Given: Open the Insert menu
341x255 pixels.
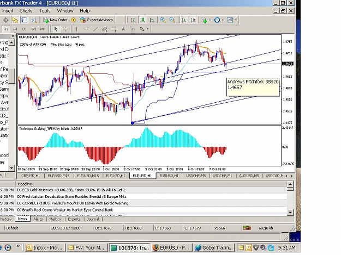Looking at the screenshot, I should (8, 11).
